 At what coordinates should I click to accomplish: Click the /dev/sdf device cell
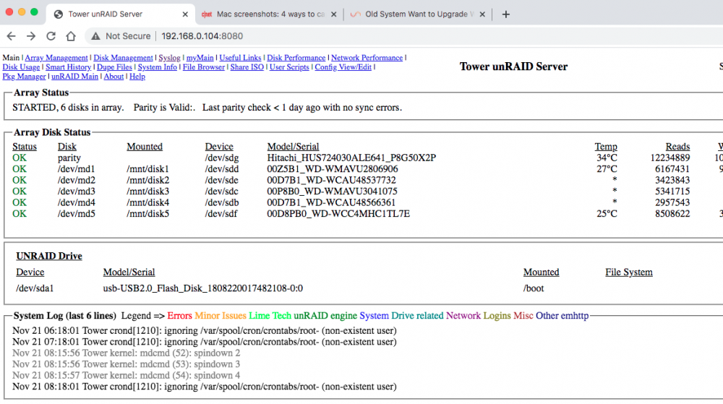point(221,214)
